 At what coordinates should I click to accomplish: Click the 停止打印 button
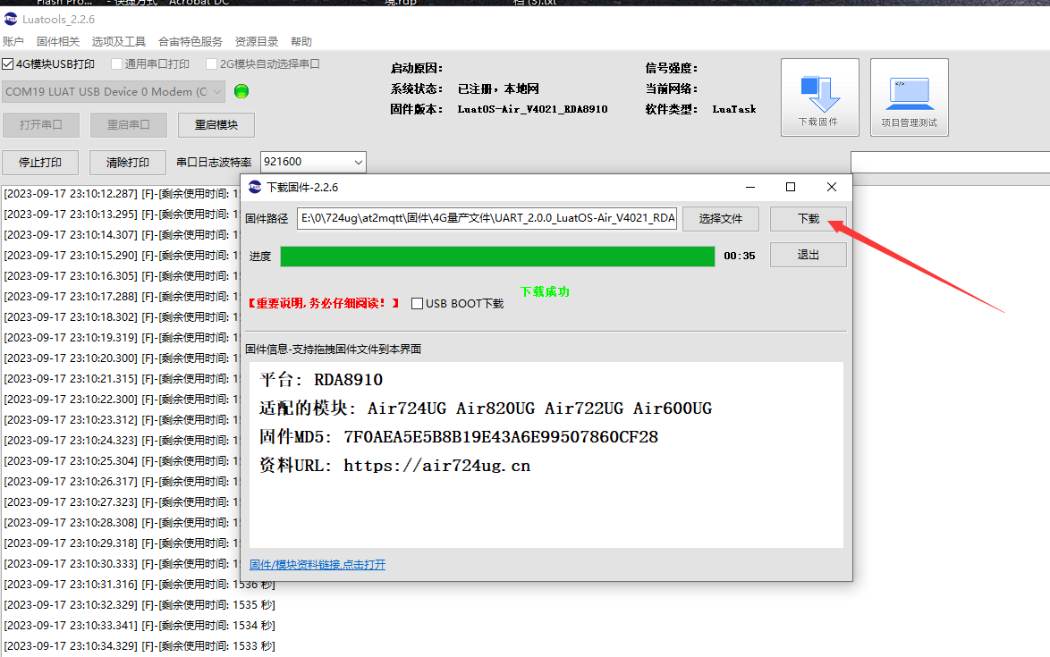pyautogui.click(x=40, y=163)
